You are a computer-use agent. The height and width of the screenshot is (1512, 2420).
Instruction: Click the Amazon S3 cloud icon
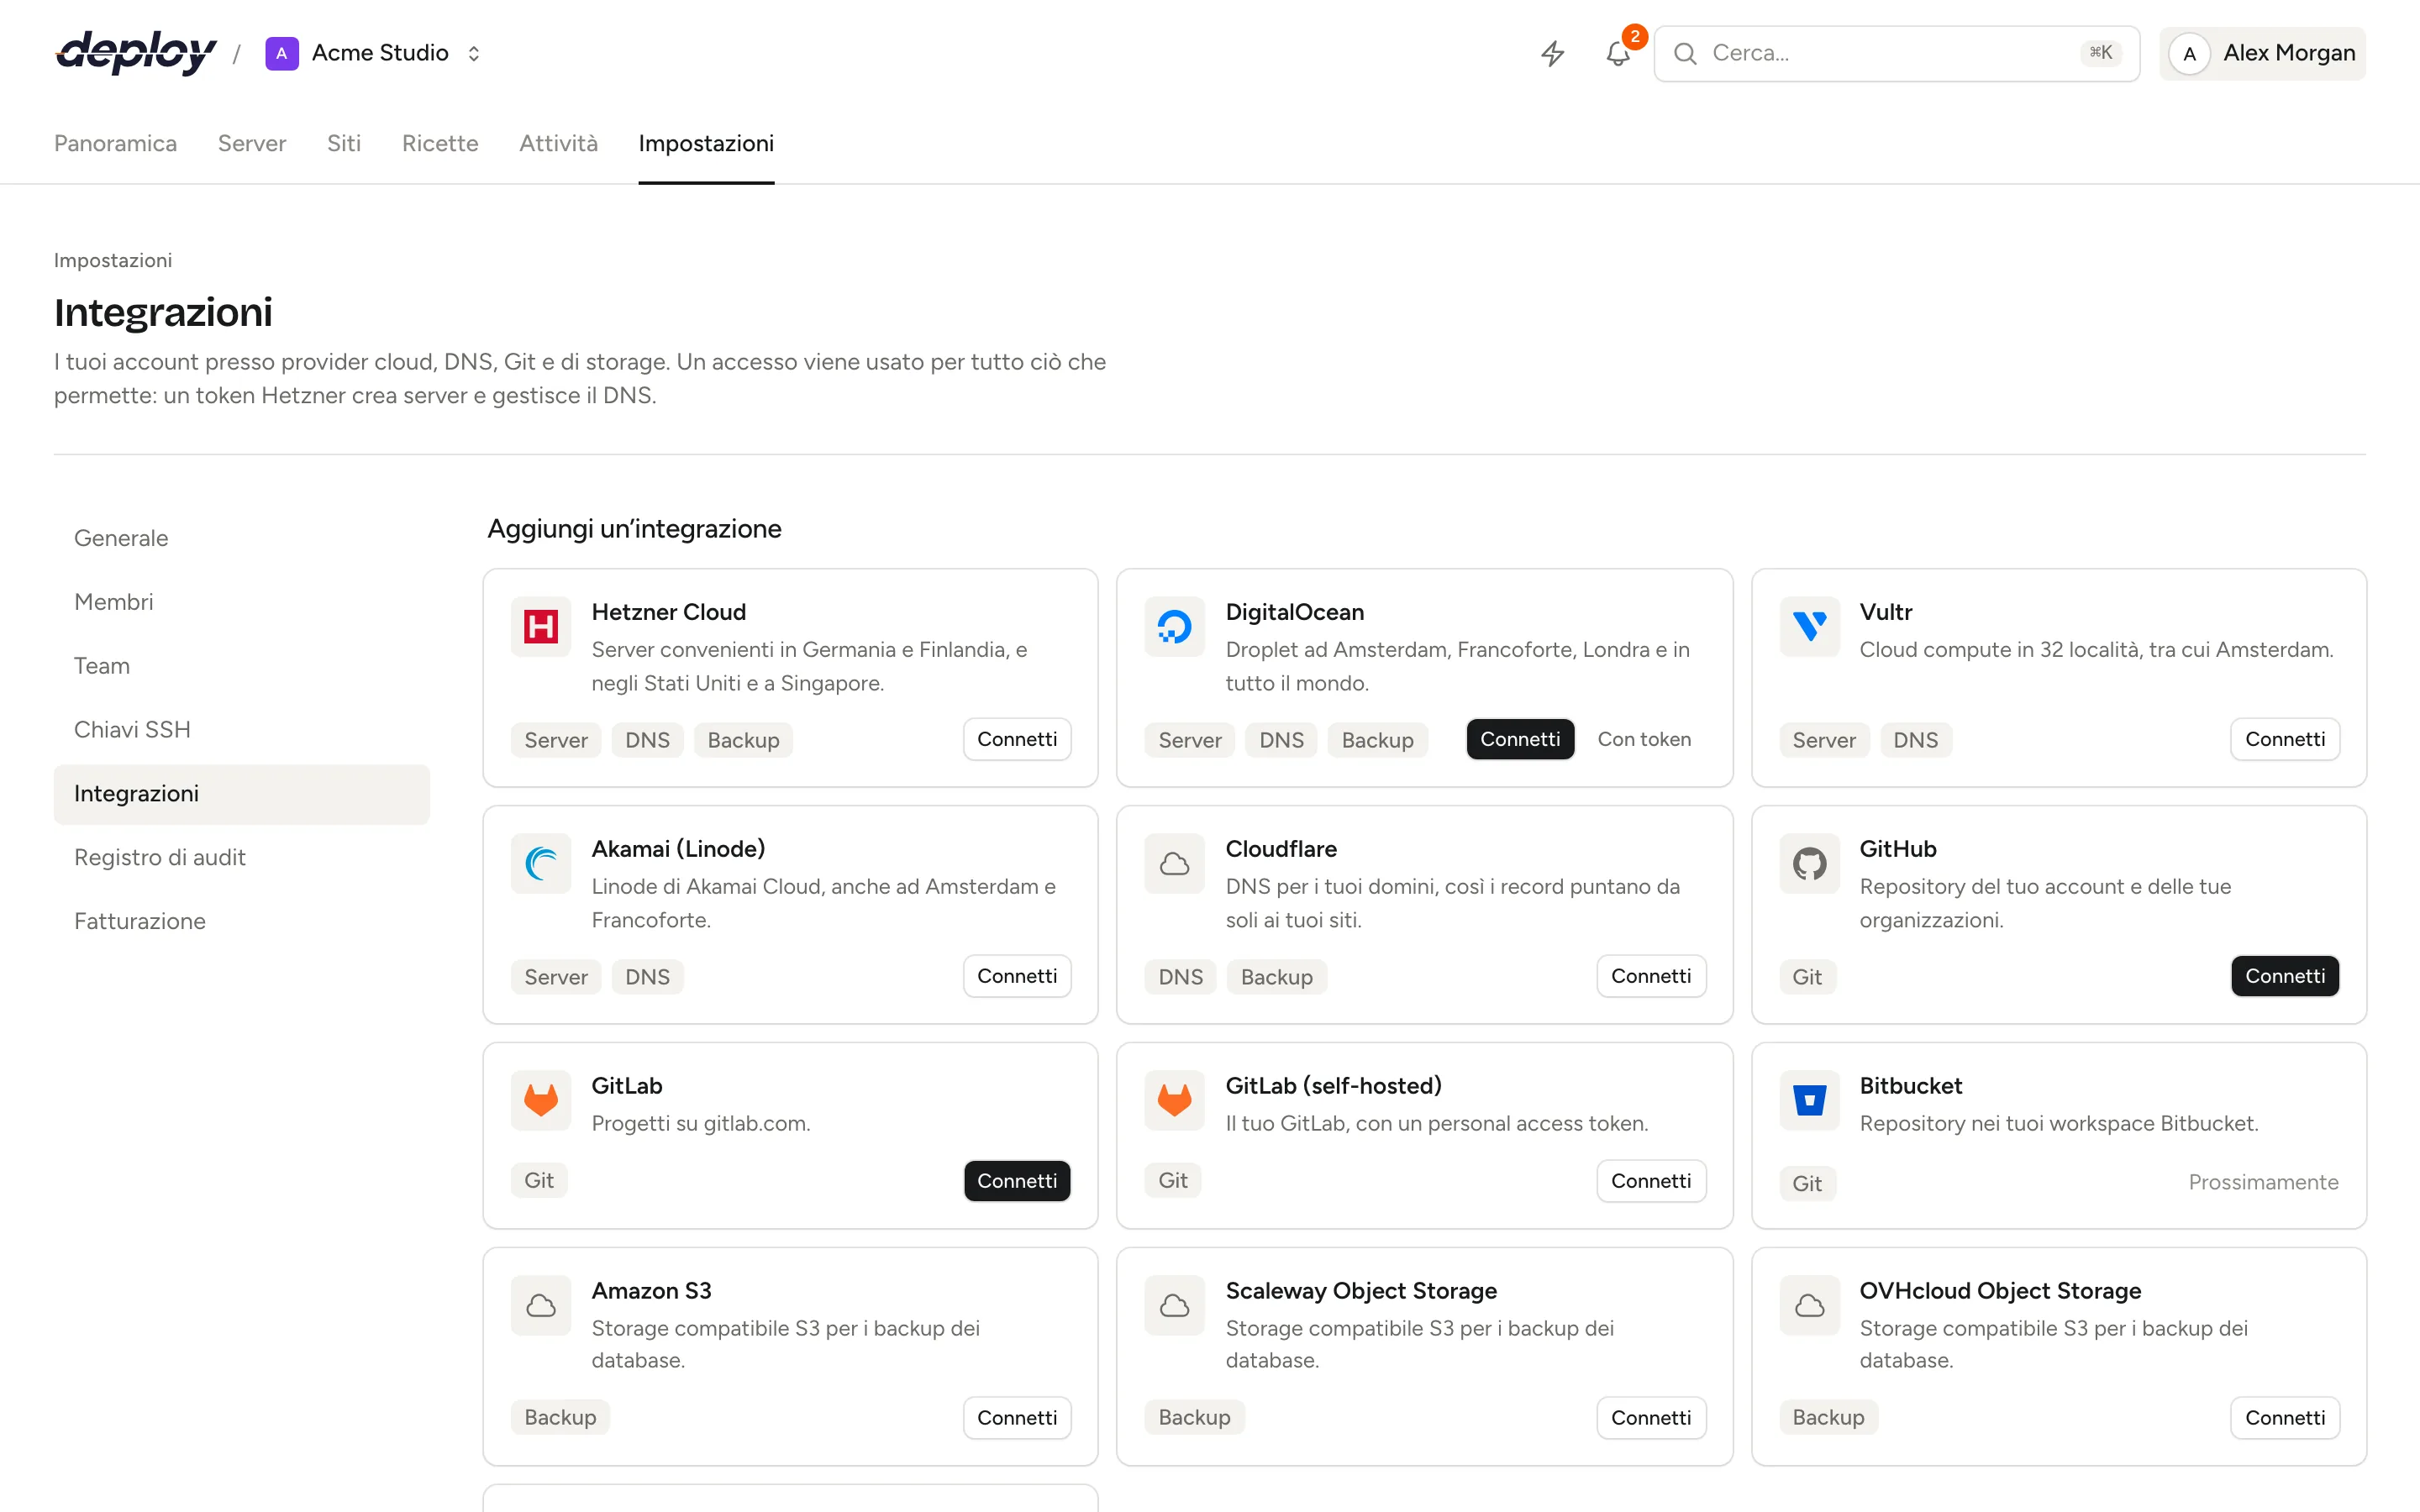541,1306
